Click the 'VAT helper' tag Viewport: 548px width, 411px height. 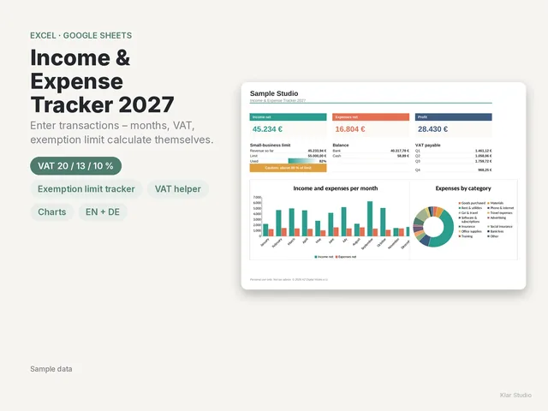[x=178, y=189]
